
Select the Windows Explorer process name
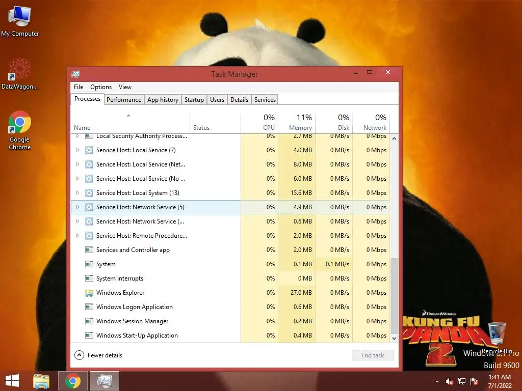(x=120, y=293)
